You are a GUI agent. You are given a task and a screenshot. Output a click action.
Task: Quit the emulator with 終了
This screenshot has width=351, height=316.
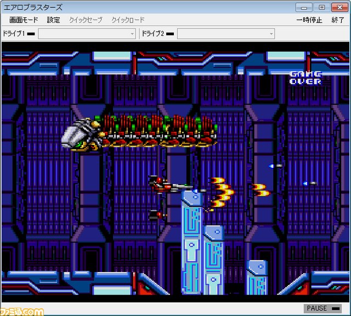click(338, 20)
